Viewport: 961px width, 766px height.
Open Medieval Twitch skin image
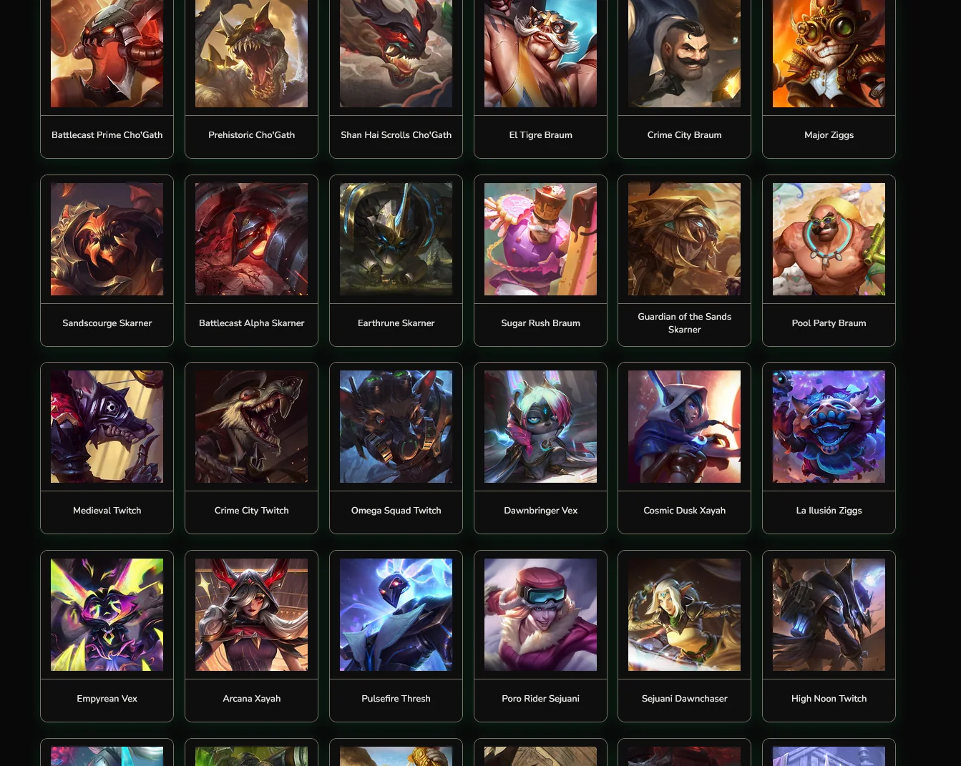[107, 426]
